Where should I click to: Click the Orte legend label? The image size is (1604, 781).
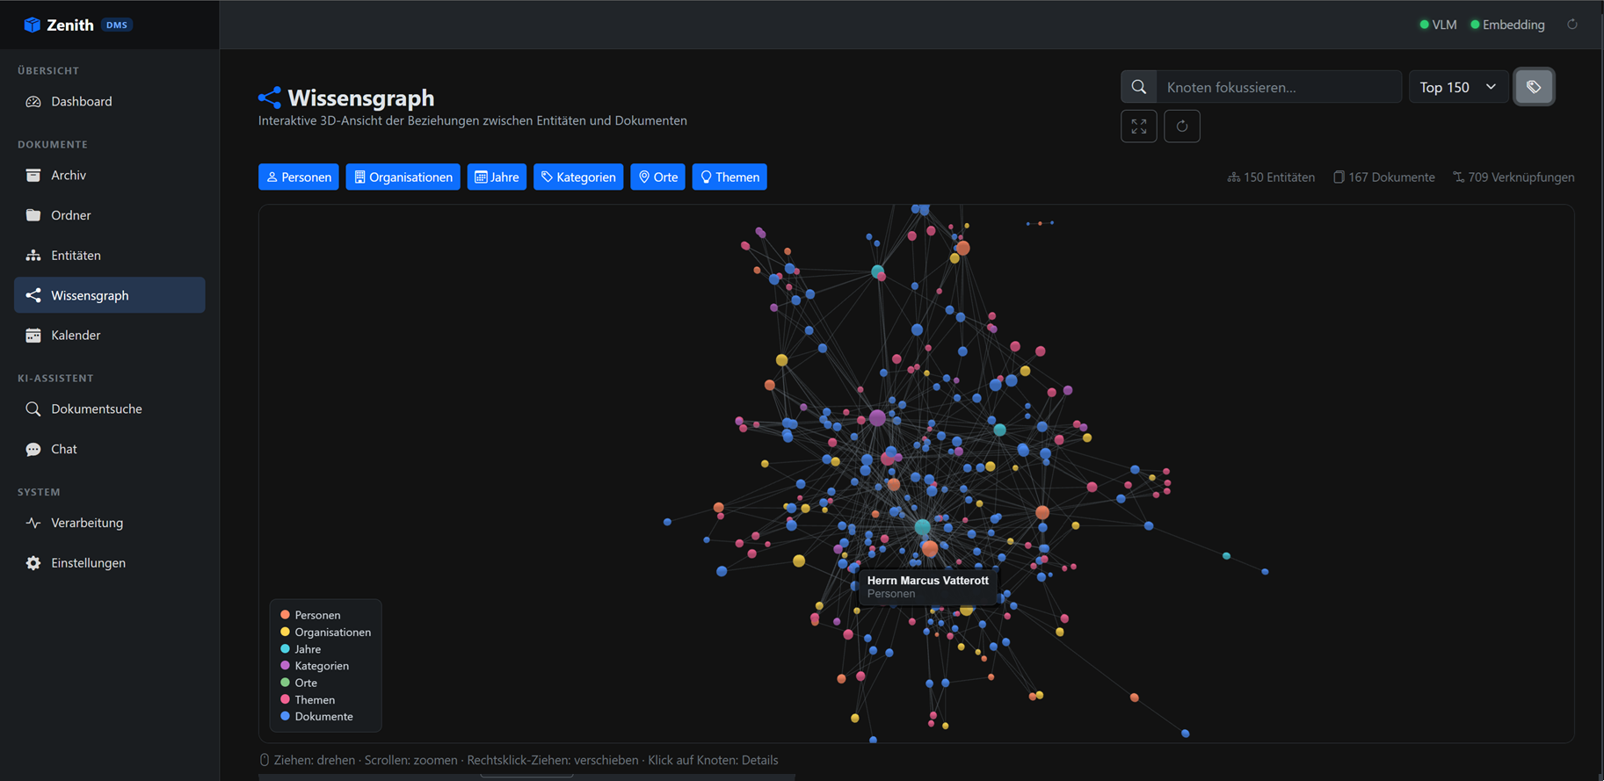pos(306,683)
